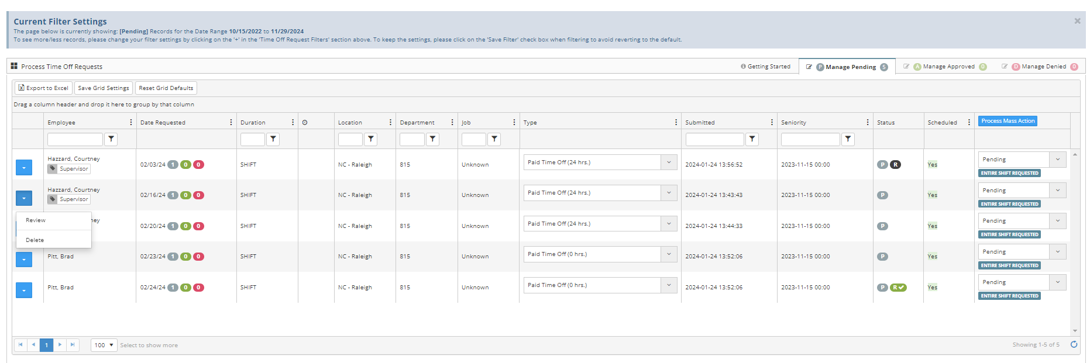
Task: Open the Pending action dropdown for the 02/16/24 row
Action: coord(1057,191)
